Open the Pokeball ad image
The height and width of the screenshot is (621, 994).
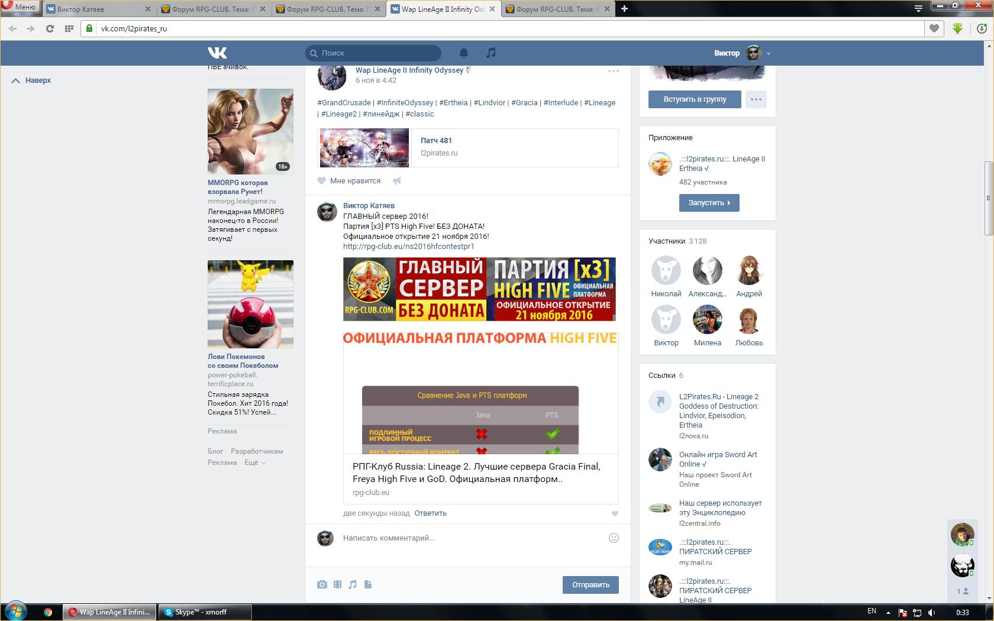(250, 304)
